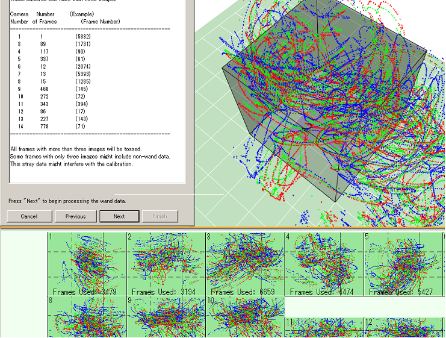Select example frame (17) in camera 12 row

tap(80, 111)
